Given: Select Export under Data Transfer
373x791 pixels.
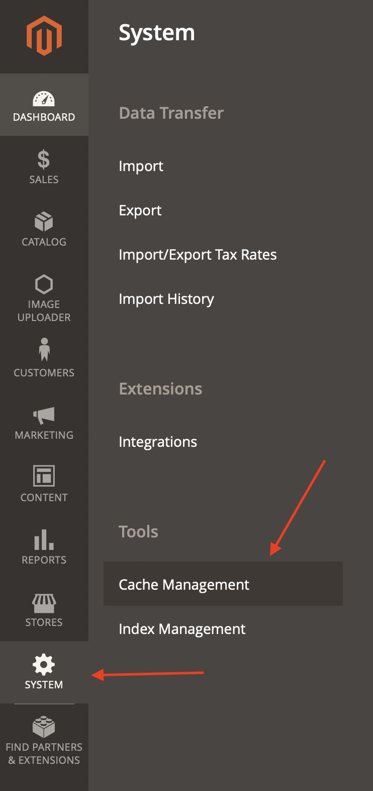Looking at the screenshot, I should (140, 210).
